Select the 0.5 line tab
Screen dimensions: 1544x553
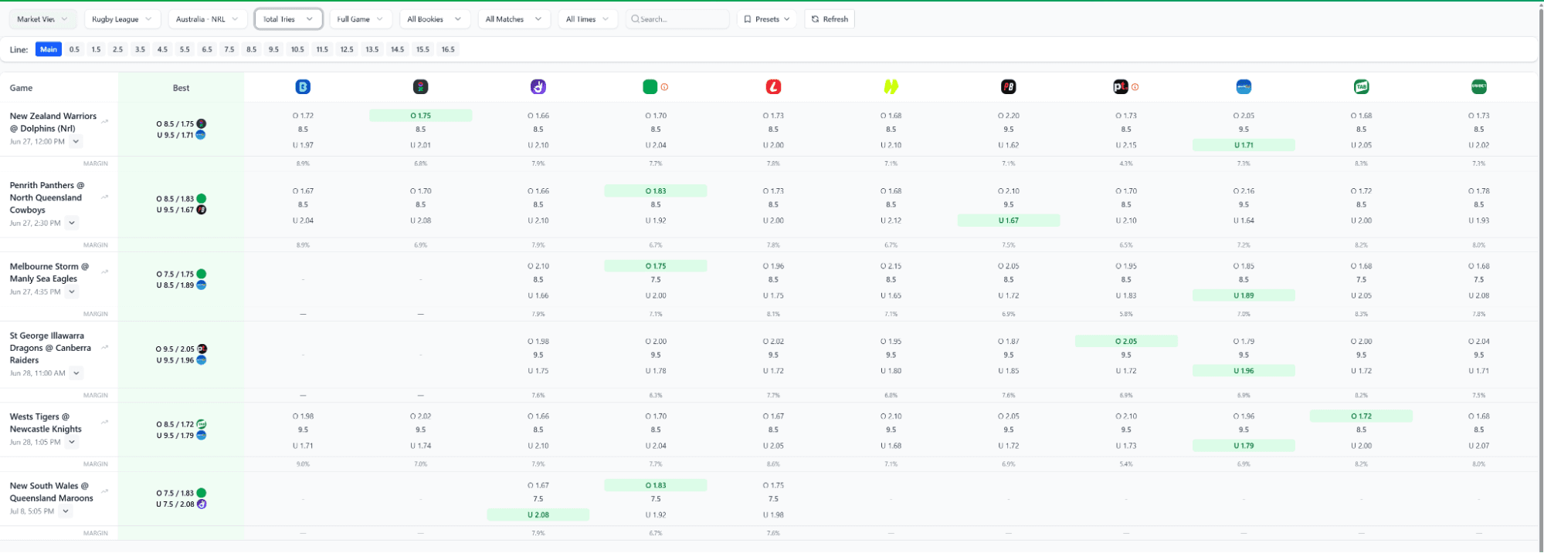(x=74, y=49)
